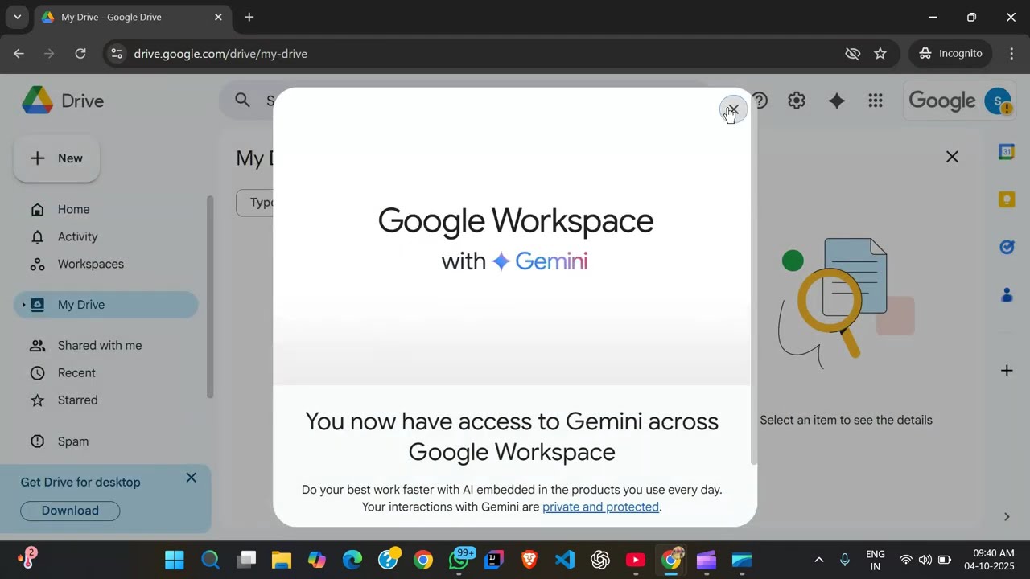Image resolution: width=1030 pixels, height=579 pixels.
Task: Open the Google apps grid
Action: click(x=875, y=101)
